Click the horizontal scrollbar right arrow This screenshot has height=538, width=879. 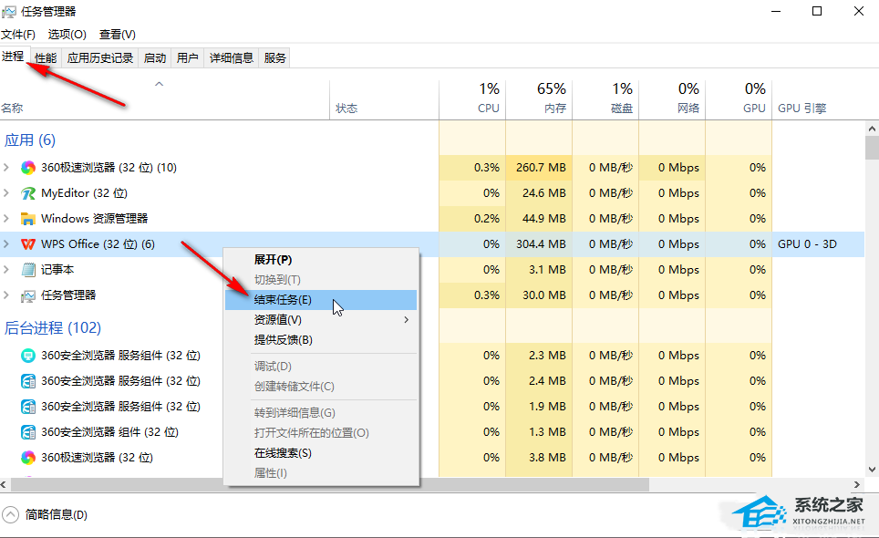pyautogui.click(x=856, y=484)
